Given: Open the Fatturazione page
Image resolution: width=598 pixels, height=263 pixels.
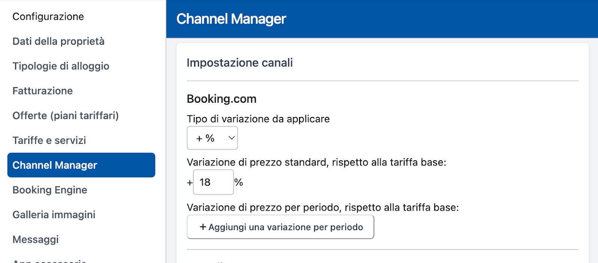Looking at the screenshot, I should [43, 91].
